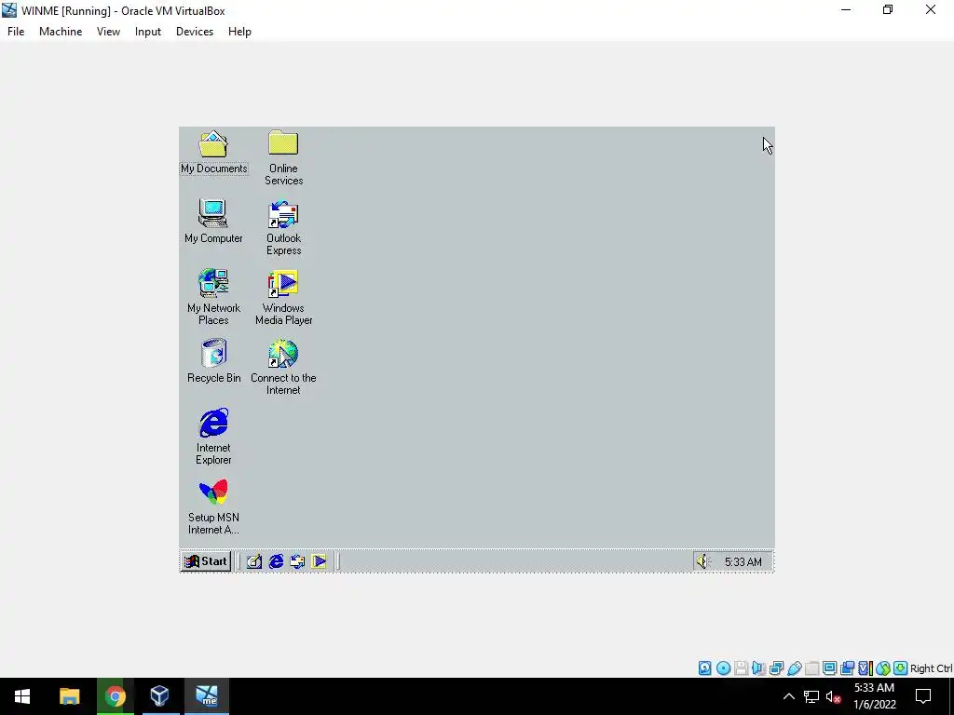954x715 pixels.
Task: Open the My Documents desktop icon
Action: coord(213,152)
